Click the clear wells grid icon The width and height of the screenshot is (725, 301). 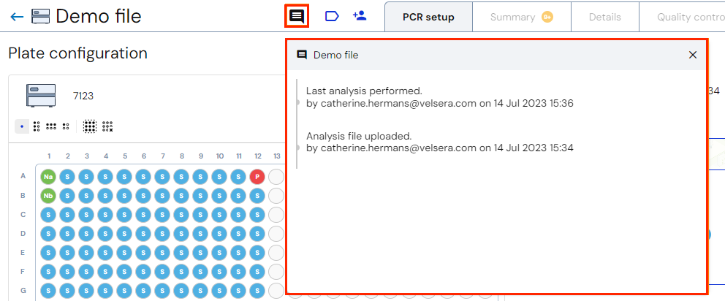tap(107, 126)
